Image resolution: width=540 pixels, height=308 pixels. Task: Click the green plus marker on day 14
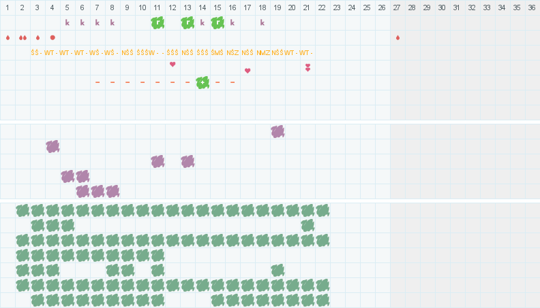click(202, 82)
